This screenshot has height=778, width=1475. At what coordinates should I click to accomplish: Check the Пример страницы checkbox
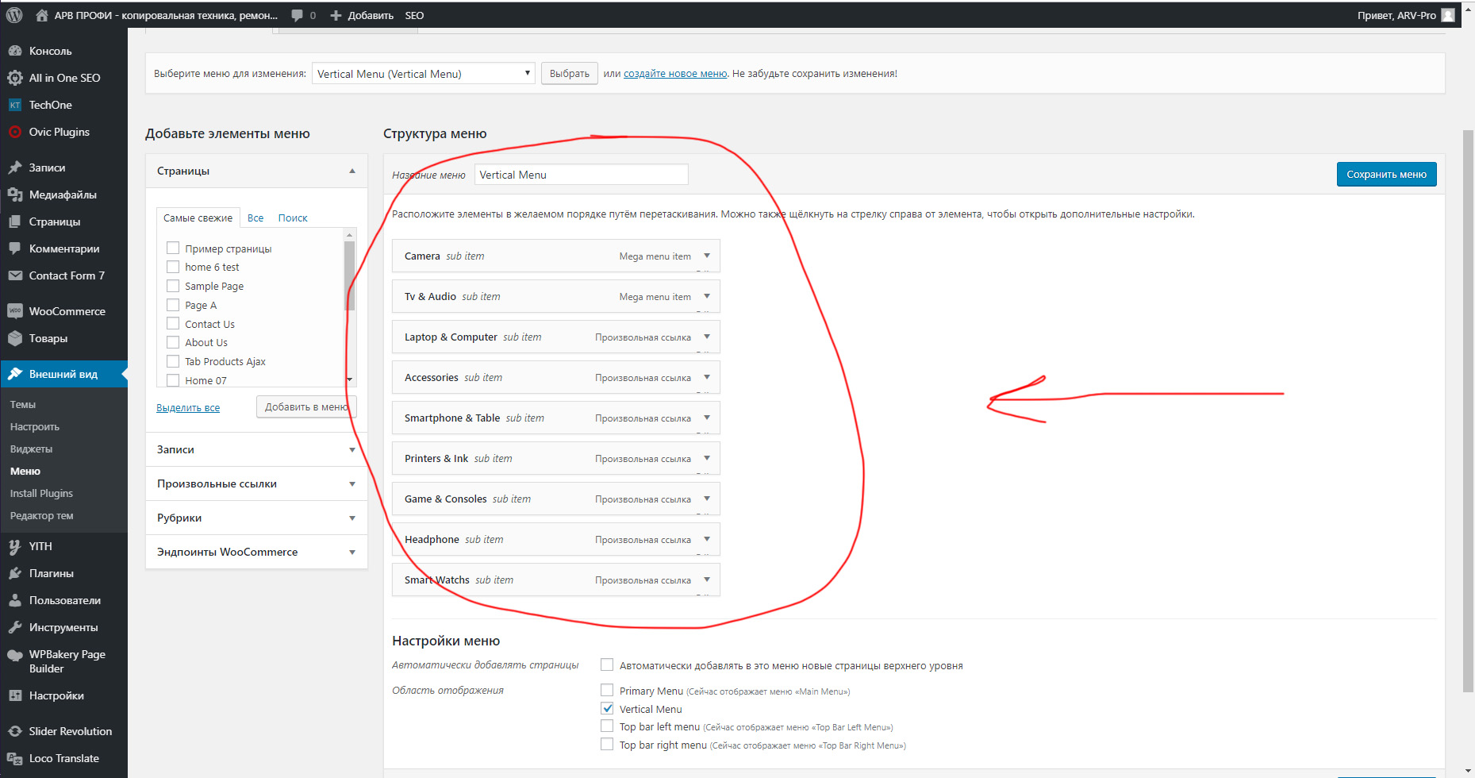pyautogui.click(x=173, y=248)
